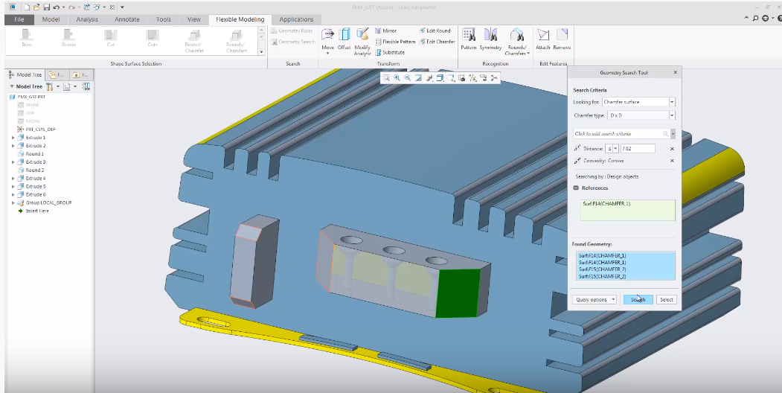Click the Offset tool icon
The width and height of the screenshot is (782, 393).
pyautogui.click(x=344, y=39)
